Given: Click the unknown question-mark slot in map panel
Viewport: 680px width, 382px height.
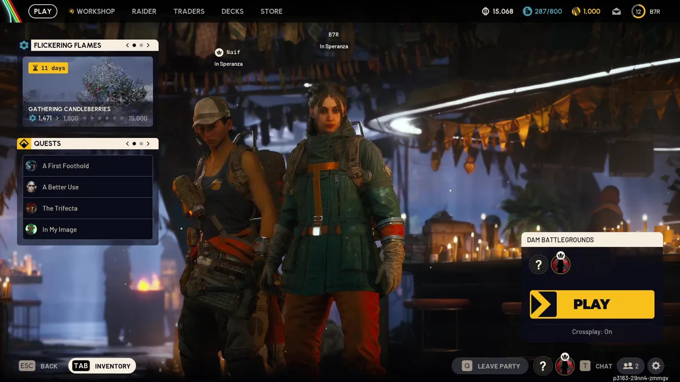Looking at the screenshot, I should (538, 264).
